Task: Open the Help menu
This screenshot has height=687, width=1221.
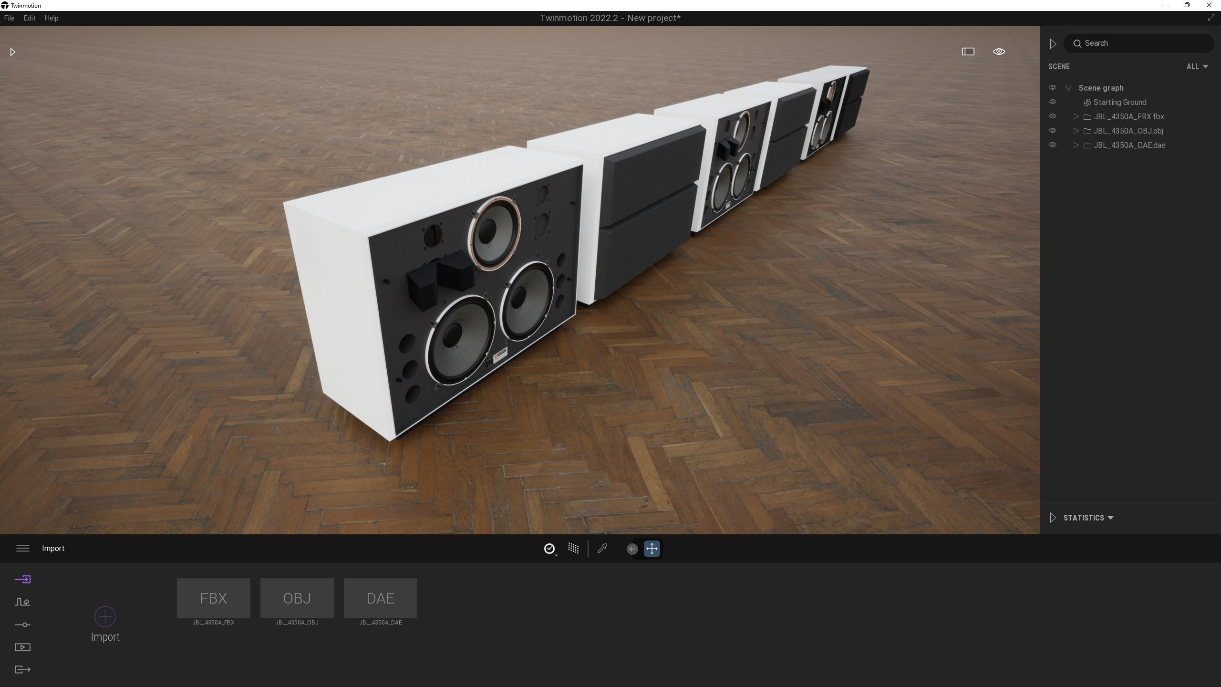Action: [x=52, y=18]
